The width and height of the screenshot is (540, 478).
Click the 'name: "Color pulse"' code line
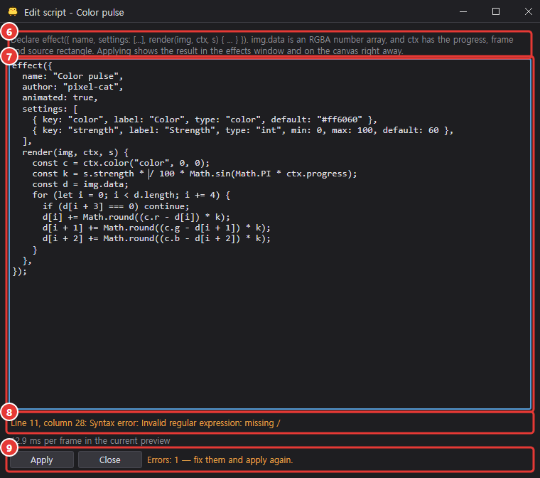click(x=72, y=76)
